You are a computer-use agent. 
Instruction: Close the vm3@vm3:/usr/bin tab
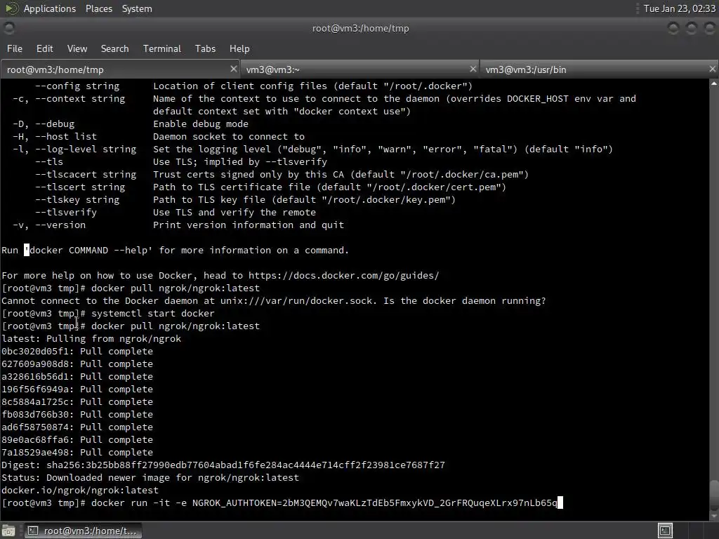click(x=712, y=69)
